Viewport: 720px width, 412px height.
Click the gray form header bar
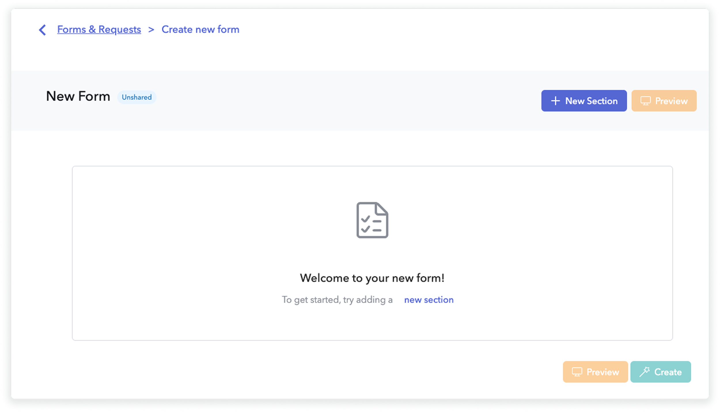click(317, 101)
